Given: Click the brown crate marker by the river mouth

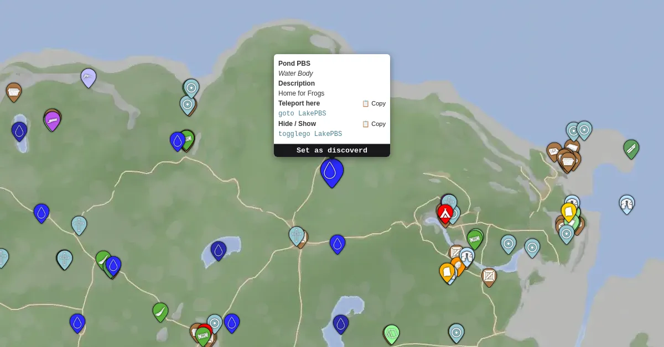Looking at the screenshot, I should [x=489, y=276].
